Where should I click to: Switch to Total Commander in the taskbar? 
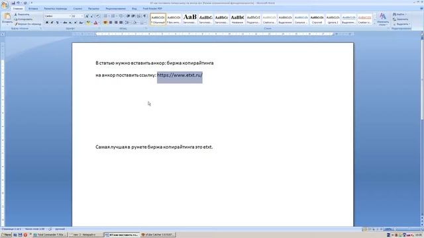(50, 235)
